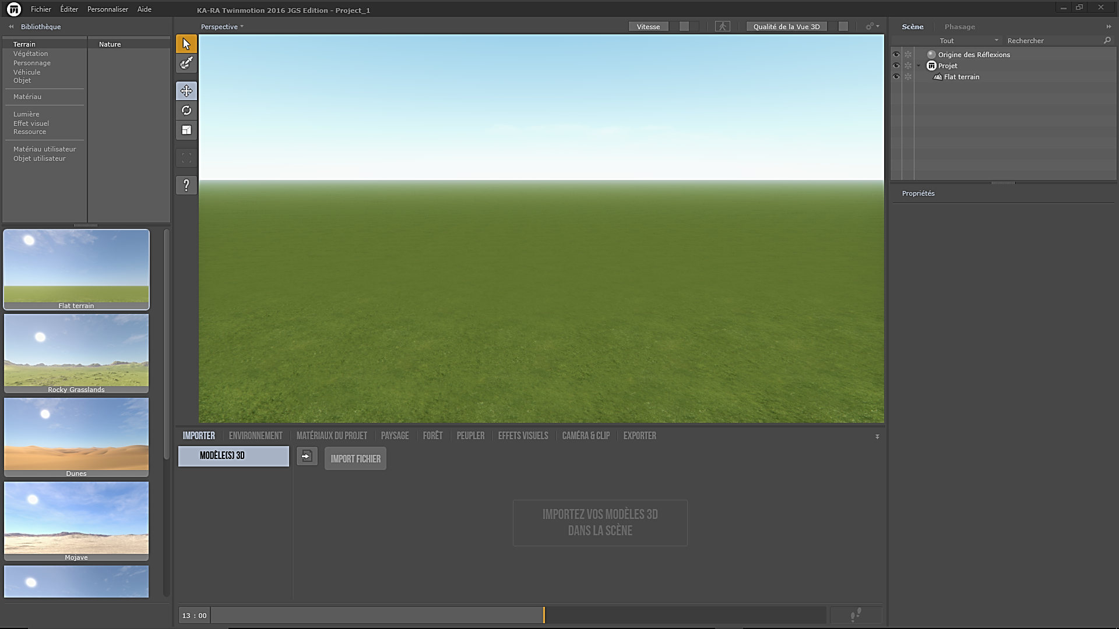
Task: Pick the material eyedropper tool
Action: point(186,63)
